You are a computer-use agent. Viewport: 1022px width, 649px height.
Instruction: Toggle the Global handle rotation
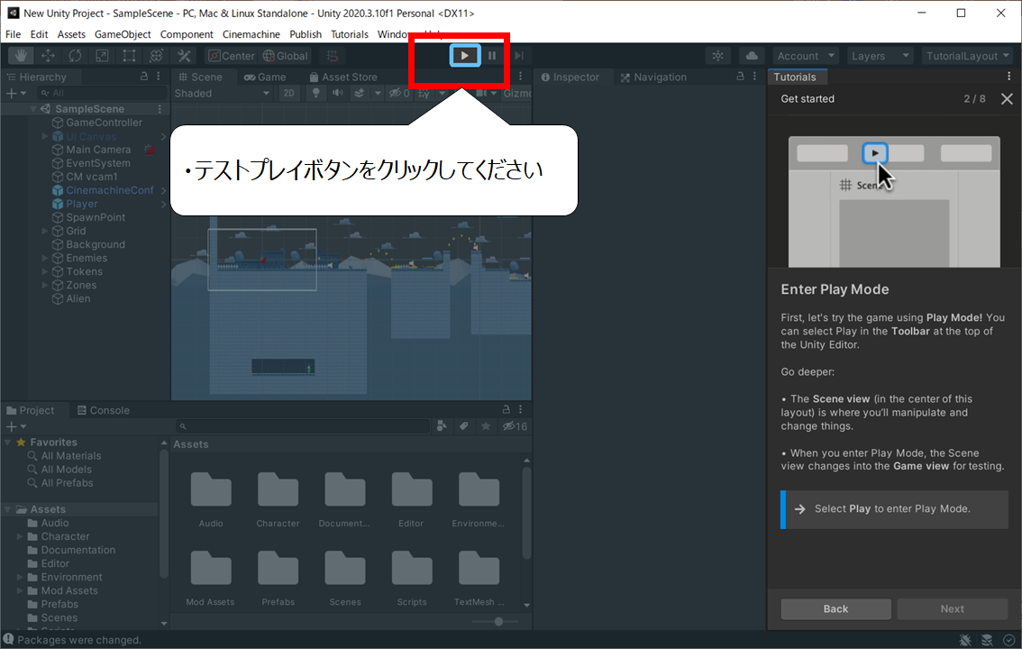(286, 56)
